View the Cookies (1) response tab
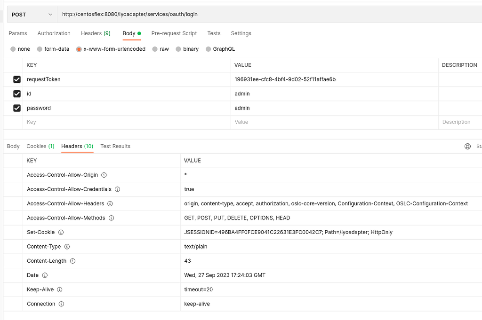482x320 pixels. [x=40, y=146]
